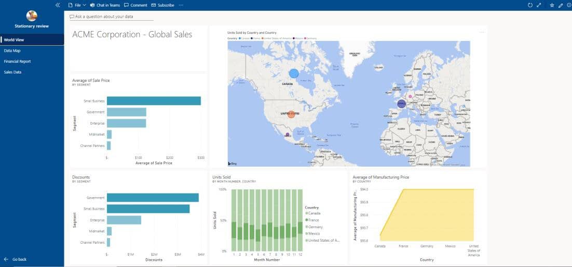Click the Units Sold chart title

point(221,177)
